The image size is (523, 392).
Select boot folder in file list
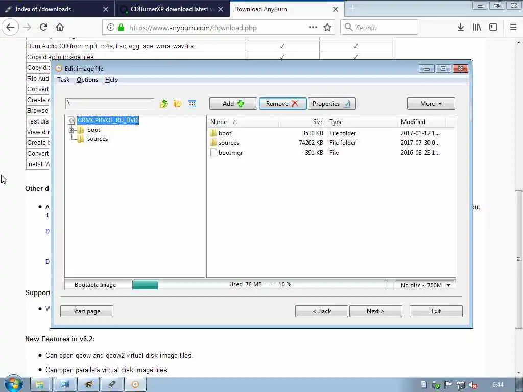pos(225,133)
